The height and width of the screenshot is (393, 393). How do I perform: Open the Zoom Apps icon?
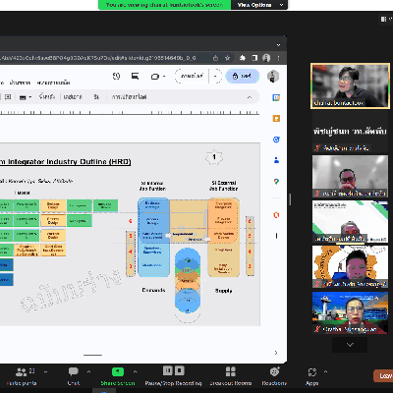(x=312, y=376)
